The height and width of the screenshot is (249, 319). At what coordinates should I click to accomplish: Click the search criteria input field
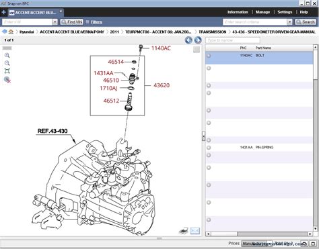tap(255, 22)
